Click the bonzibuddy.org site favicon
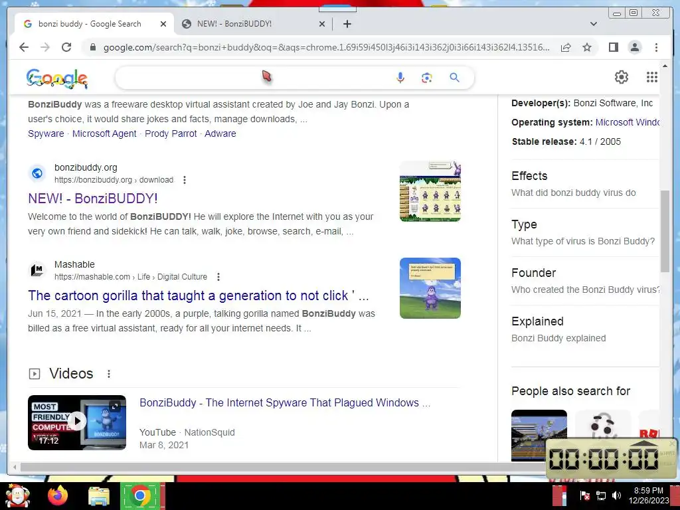 coord(37,173)
